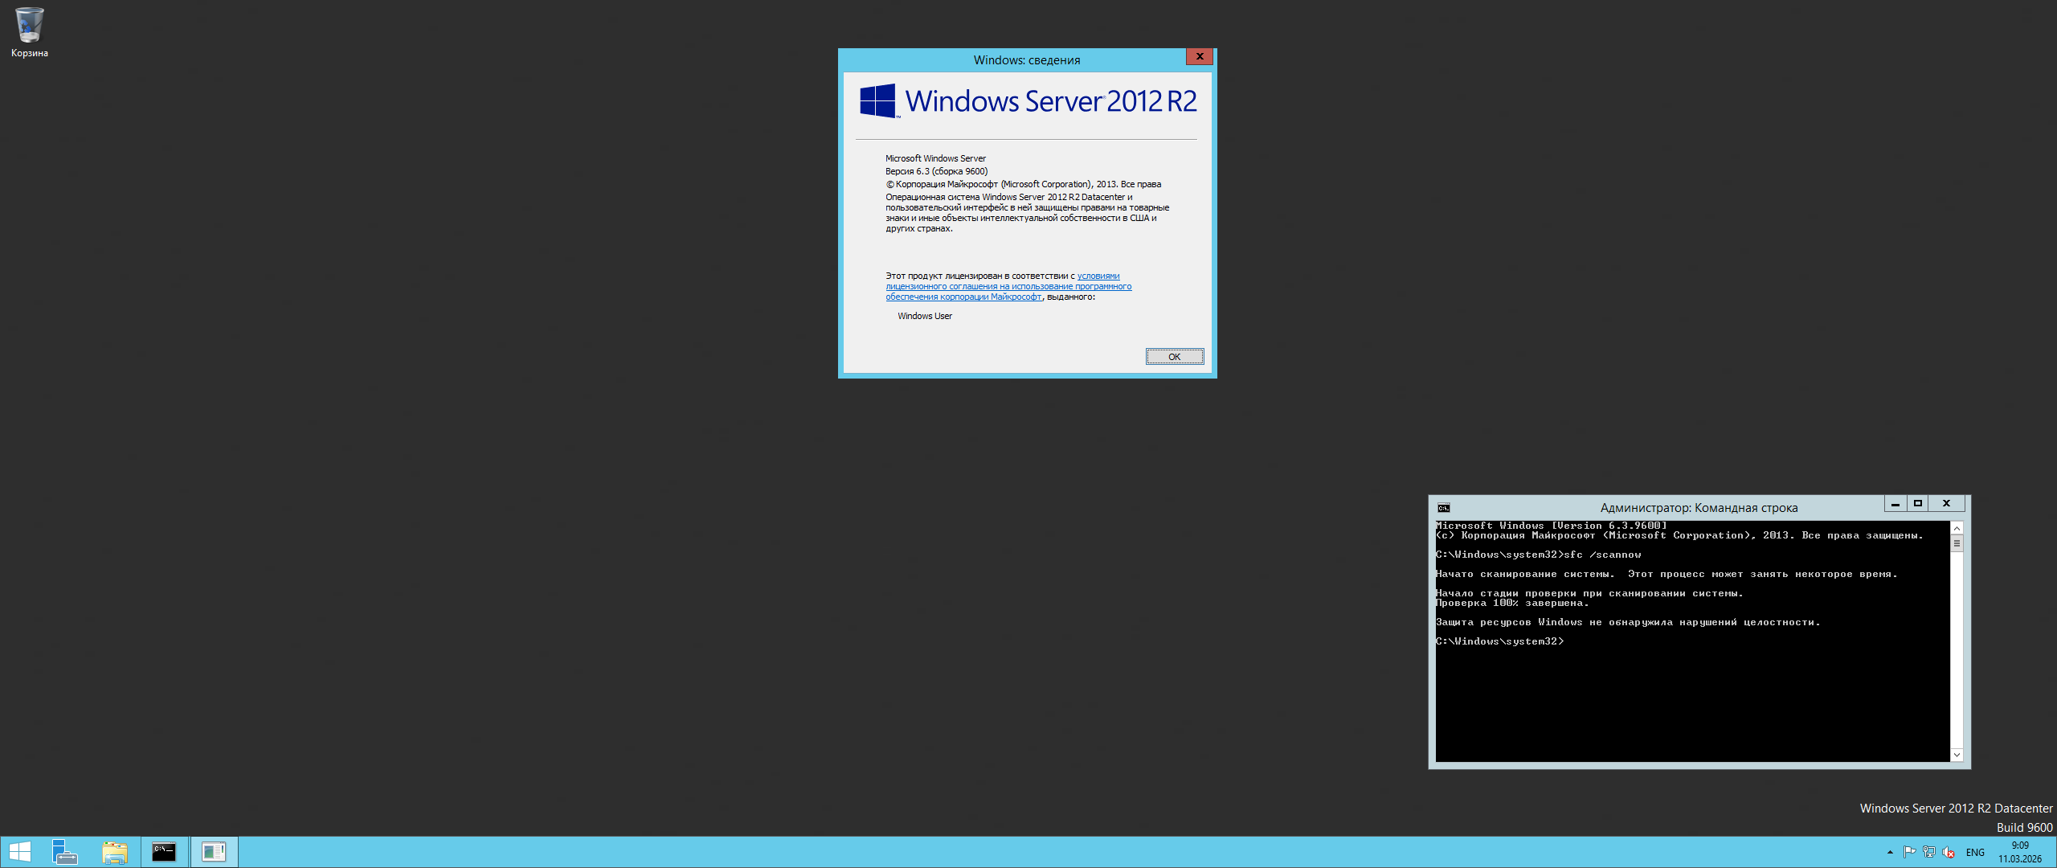
Task: Click console scrollbar down arrow
Action: coord(1957,755)
